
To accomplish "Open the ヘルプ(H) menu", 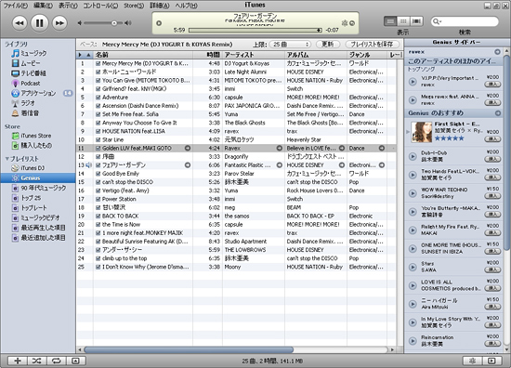I will (x=187, y=6).
